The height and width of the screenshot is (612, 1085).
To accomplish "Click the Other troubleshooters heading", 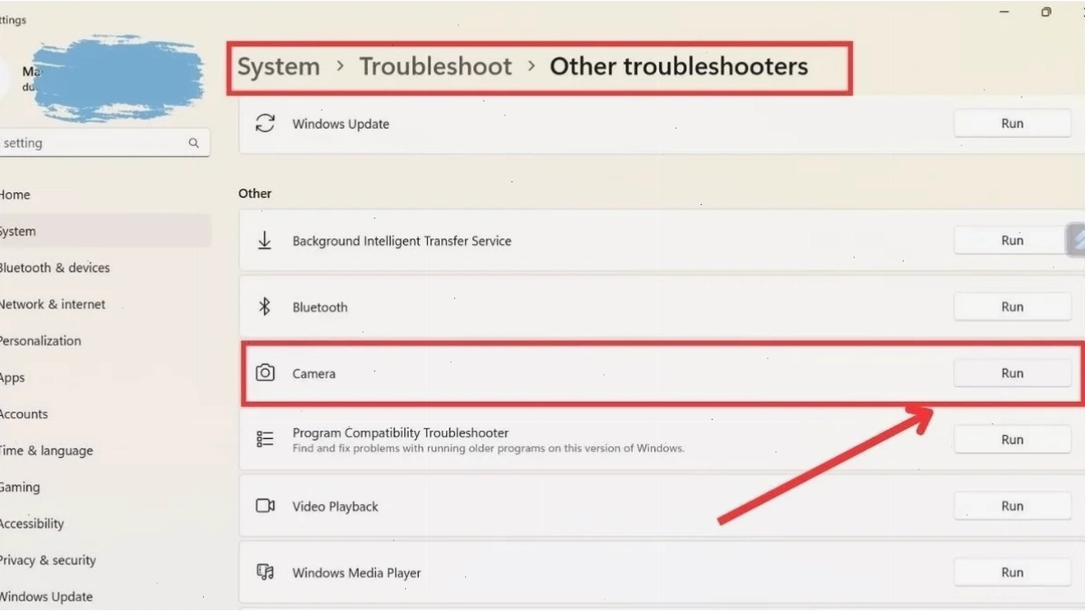I will tap(679, 66).
